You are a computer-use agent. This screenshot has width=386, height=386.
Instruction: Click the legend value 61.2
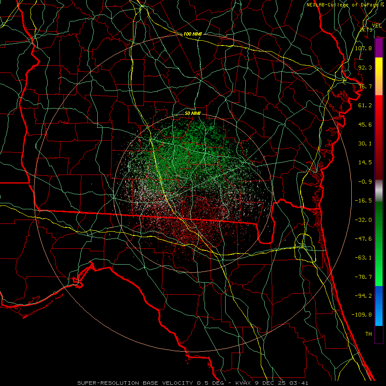[x=365, y=106]
